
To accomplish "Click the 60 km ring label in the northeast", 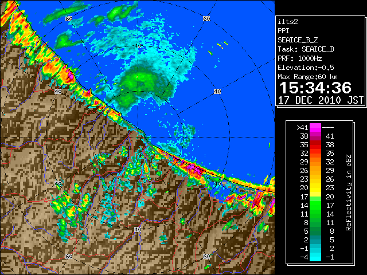I will (x=206, y=18).
